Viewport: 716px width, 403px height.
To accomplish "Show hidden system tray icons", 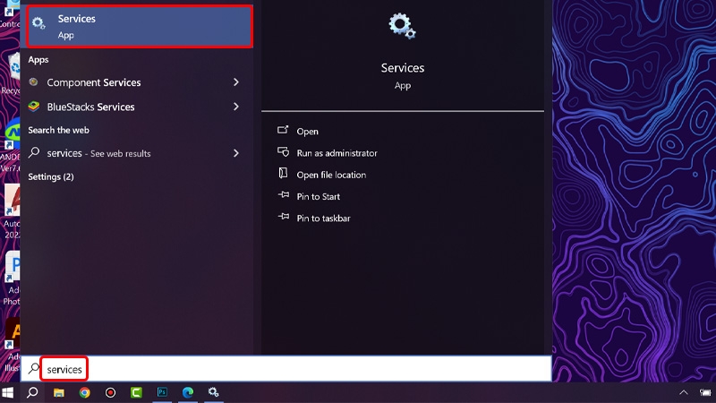I will [x=684, y=392].
